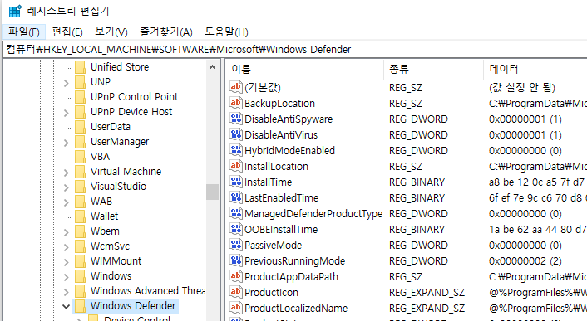Select the WIMMount folder icon

point(80,261)
